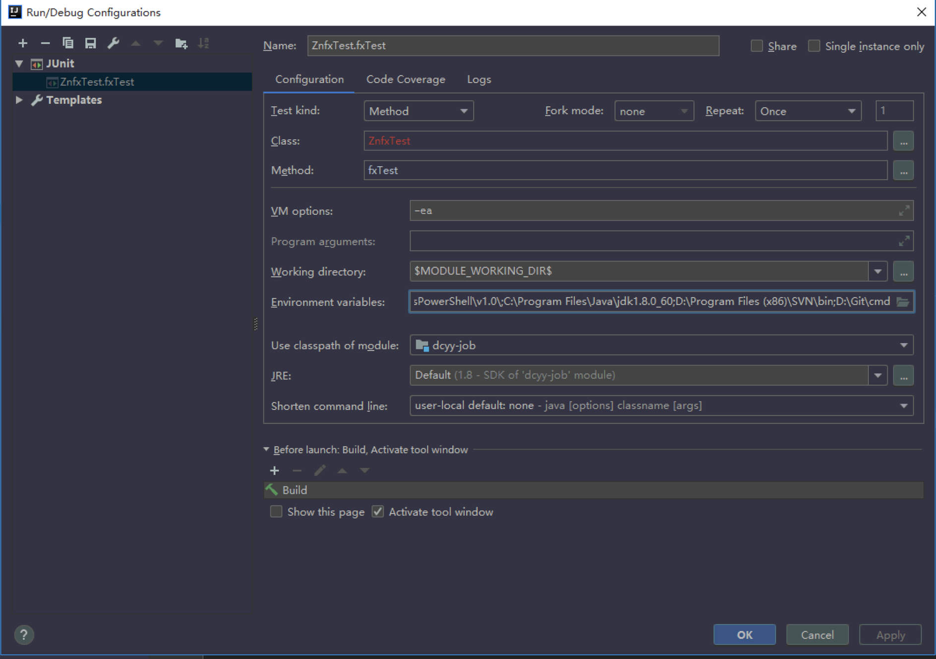Focus the Name input field
Screen dimensions: 936x659
click(513, 46)
